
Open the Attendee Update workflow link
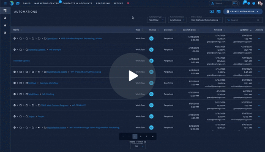pos(22,61)
